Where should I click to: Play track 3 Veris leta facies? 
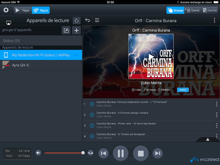pos(92,125)
